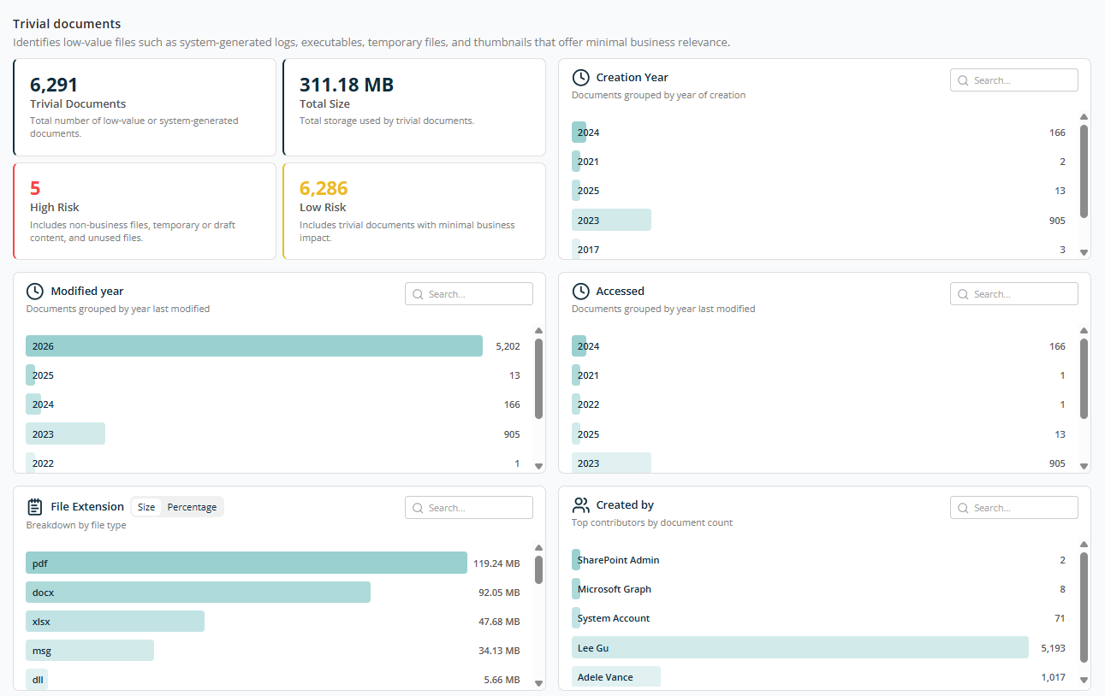Click the down arrow of Creation Year scrollbar

tap(1084, 252)
